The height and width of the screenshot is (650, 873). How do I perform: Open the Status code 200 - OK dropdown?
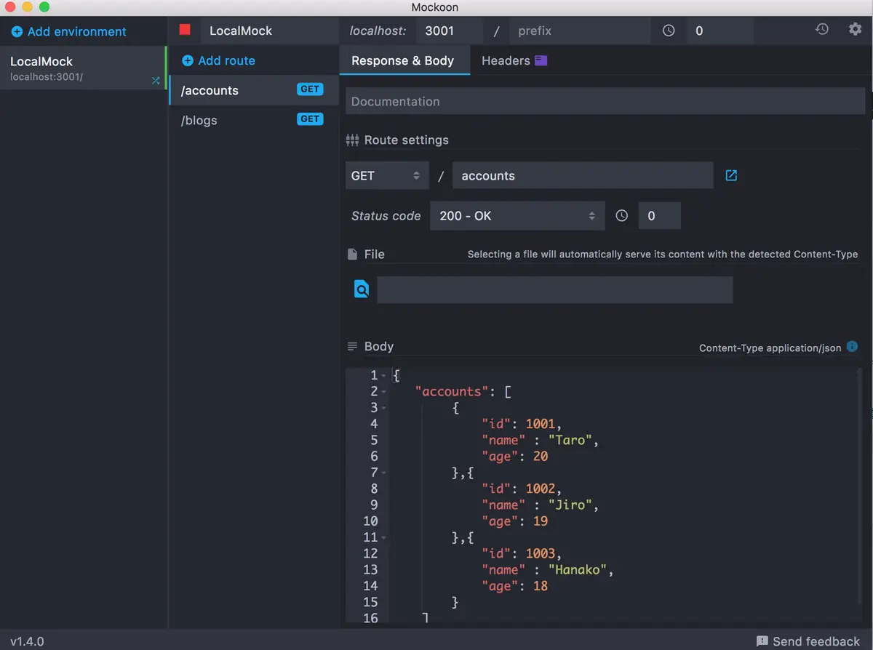pos(517,216)
